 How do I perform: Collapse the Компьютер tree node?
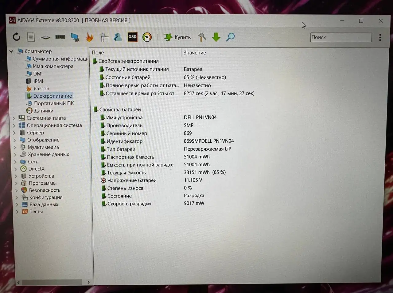(11, 51)
